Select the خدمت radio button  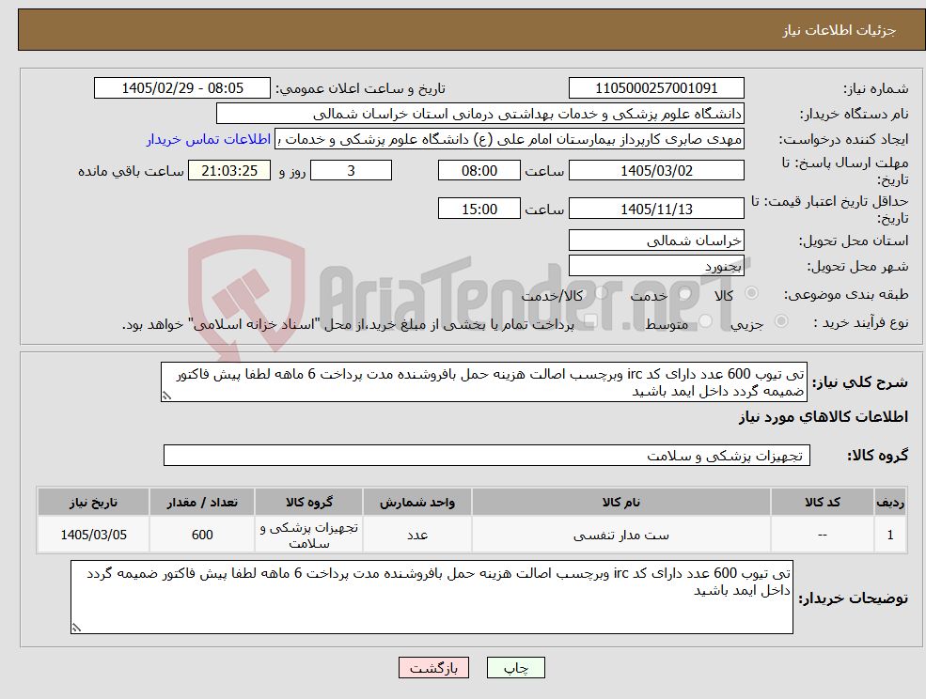pos(685,293)
